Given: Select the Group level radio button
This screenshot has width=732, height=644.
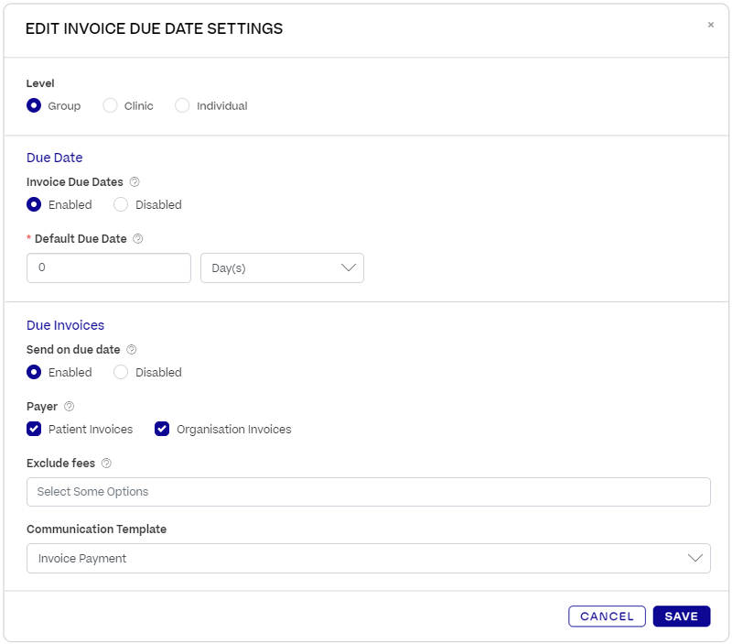Looking at the screenshot, I should tap(34, 105).
